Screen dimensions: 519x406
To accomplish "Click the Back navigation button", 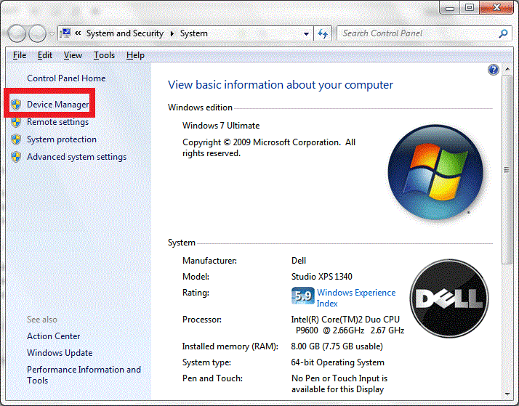I will tap(17, 33).
